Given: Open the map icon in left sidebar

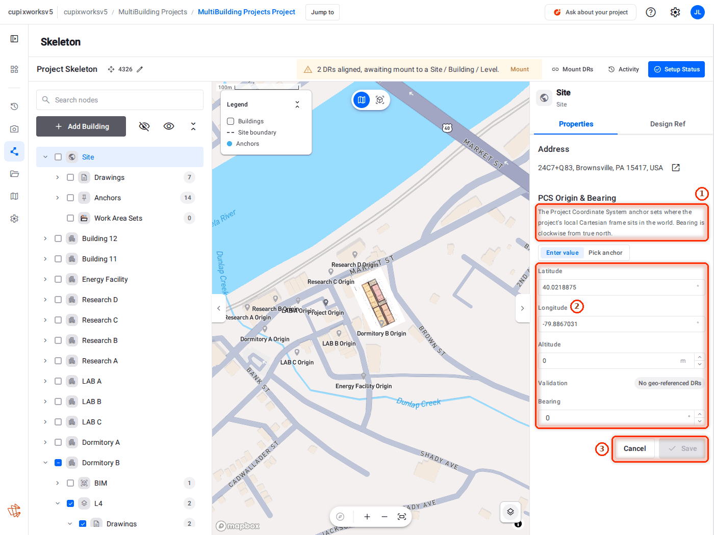Looking at the screenshot, I should pos(14,196).
